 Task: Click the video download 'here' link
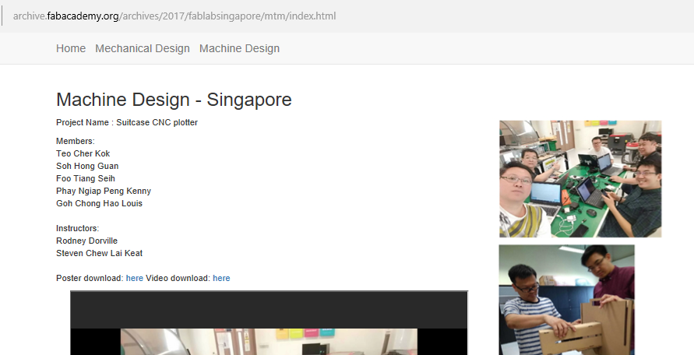point(221,278)
